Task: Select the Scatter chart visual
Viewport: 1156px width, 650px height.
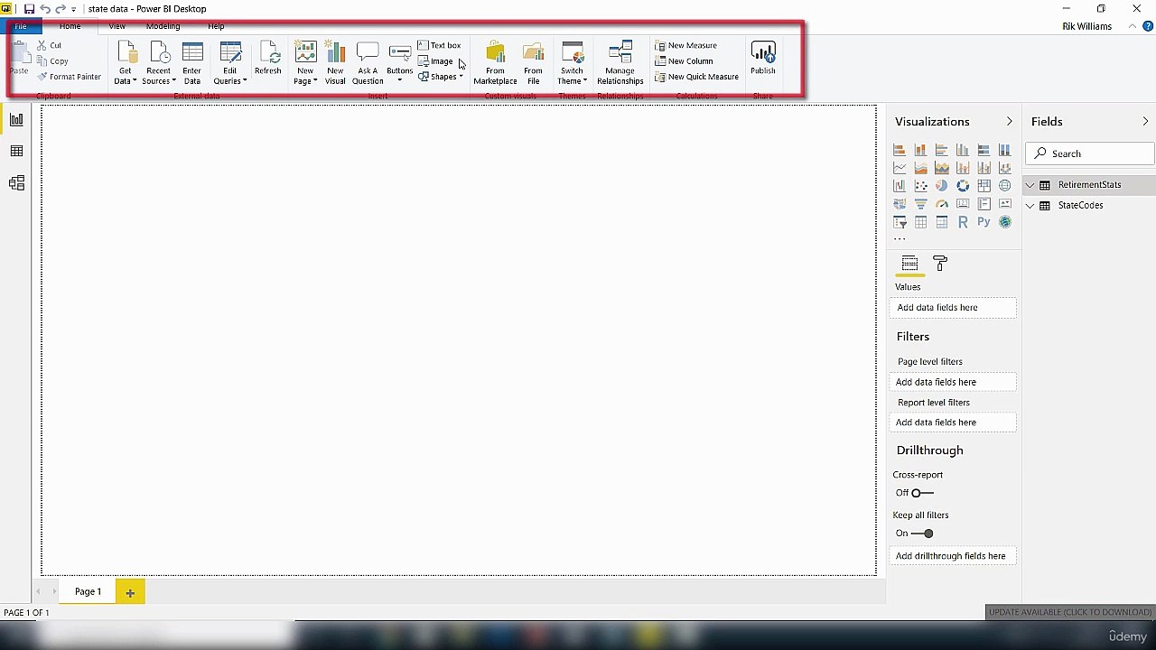Action: (x=920, y=186)
